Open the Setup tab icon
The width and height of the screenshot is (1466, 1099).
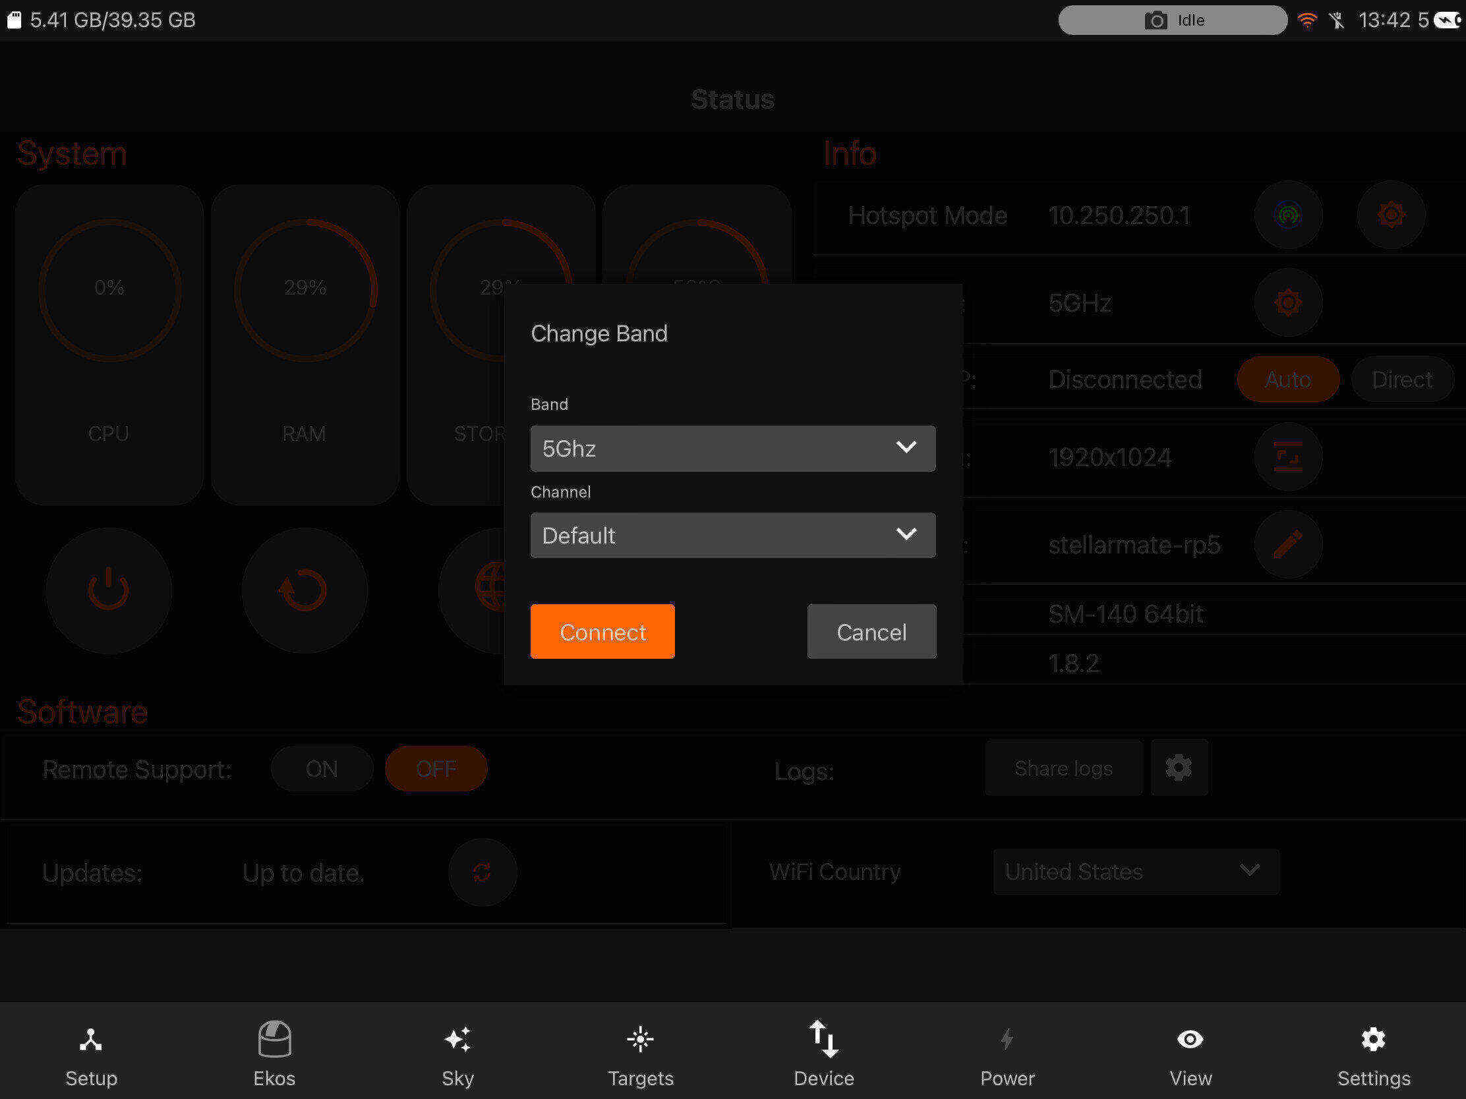tap(91, 1040)
